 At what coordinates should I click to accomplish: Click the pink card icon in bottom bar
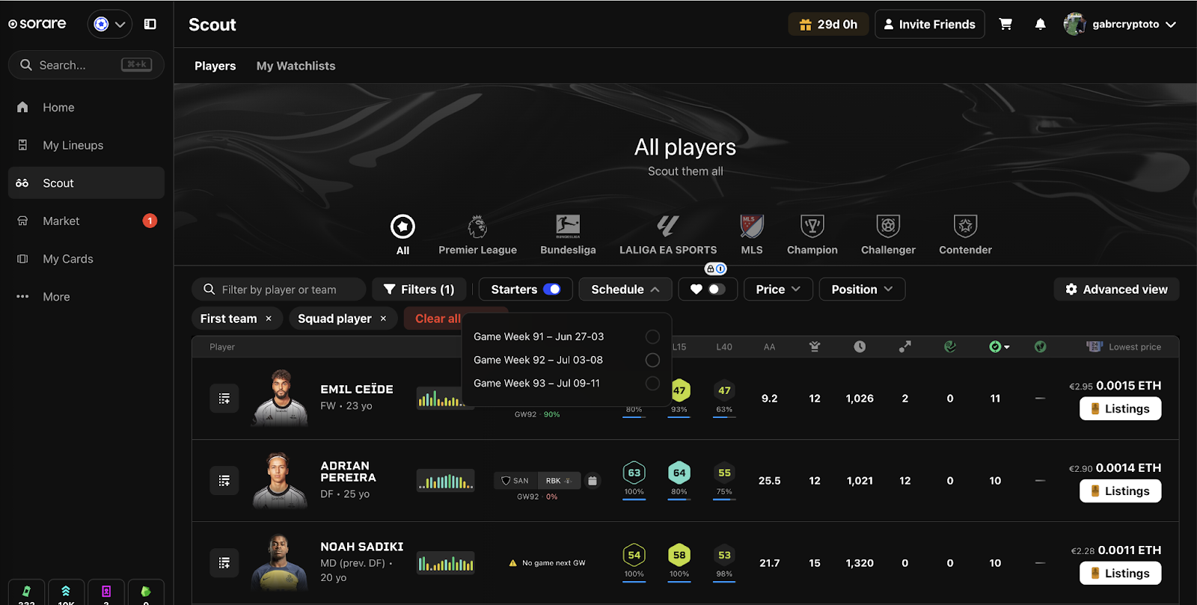(x=106, y=592)
